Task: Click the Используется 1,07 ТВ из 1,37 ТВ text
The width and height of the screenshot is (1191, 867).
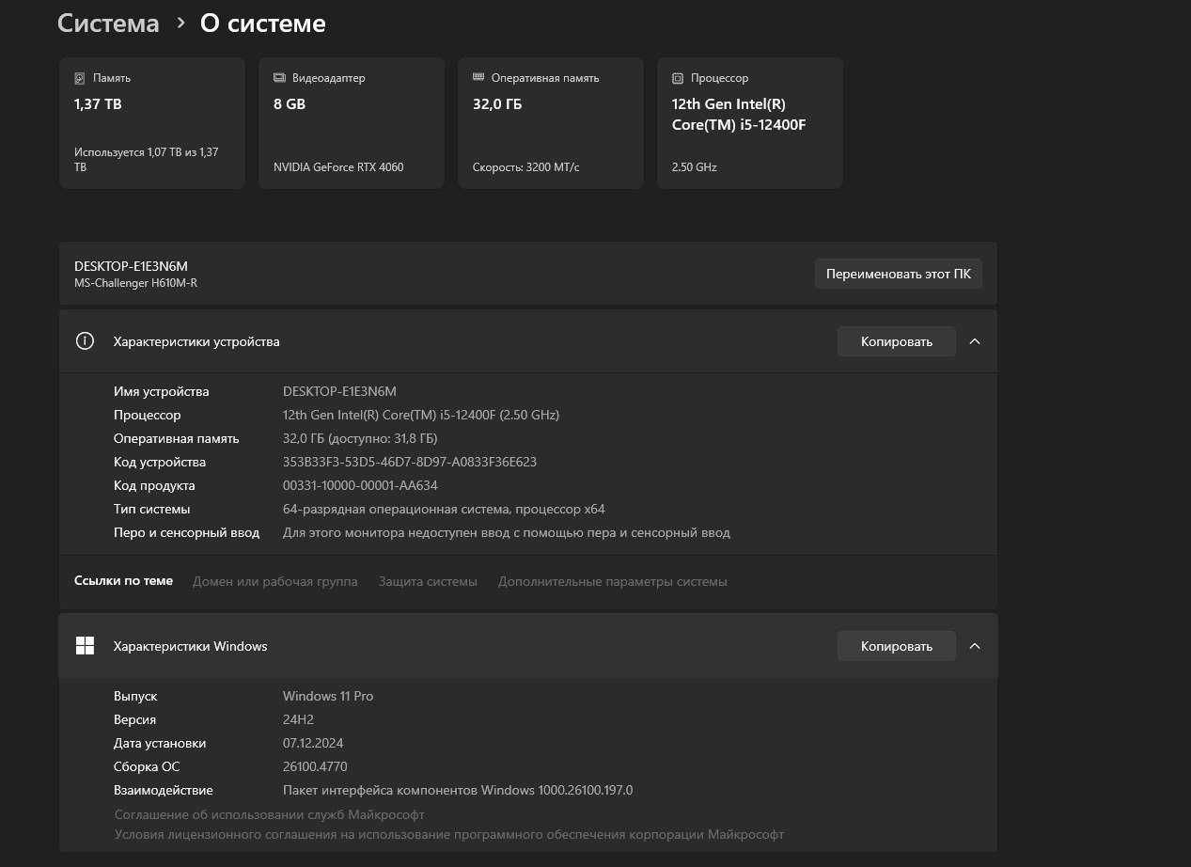Action: [147, 159]
